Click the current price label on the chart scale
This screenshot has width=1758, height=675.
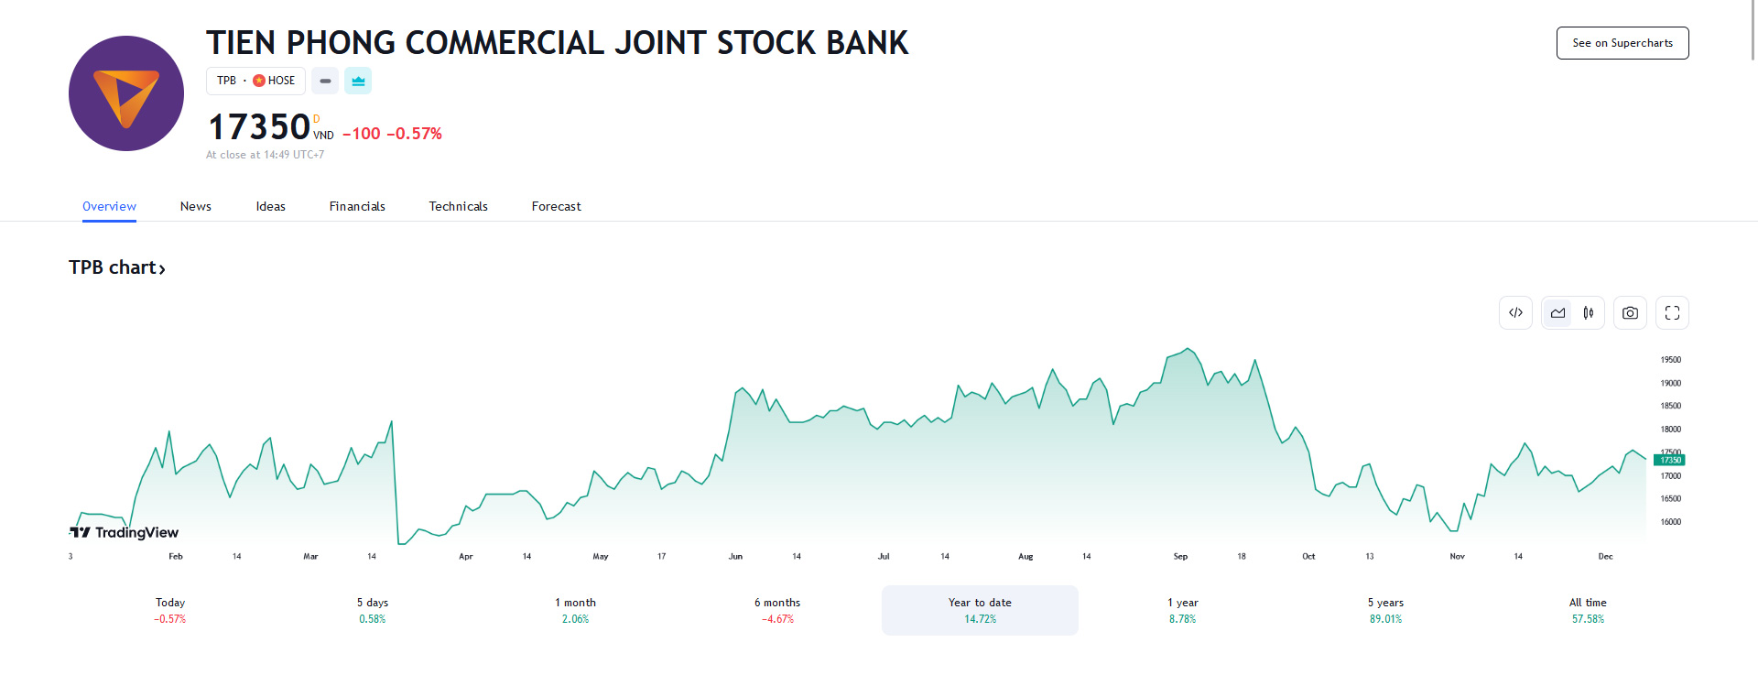[1669, 459]
